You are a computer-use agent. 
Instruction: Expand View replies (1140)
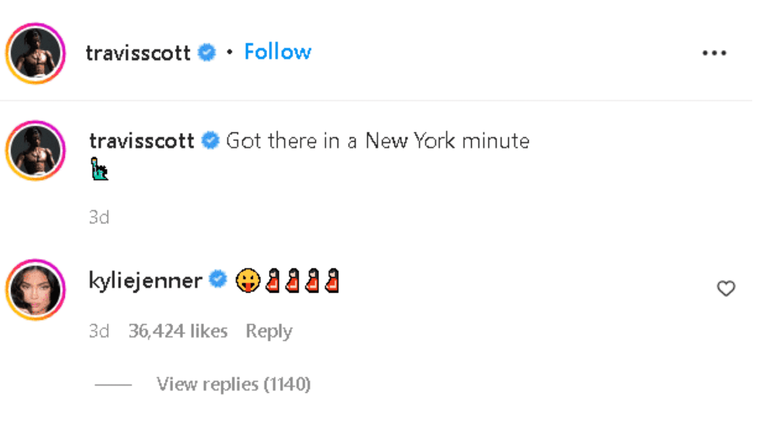point(233,384)
